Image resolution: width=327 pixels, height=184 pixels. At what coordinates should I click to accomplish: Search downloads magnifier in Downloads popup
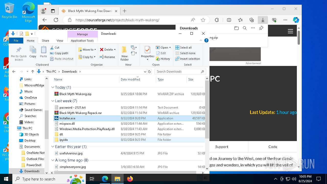(x=245, y=28)
